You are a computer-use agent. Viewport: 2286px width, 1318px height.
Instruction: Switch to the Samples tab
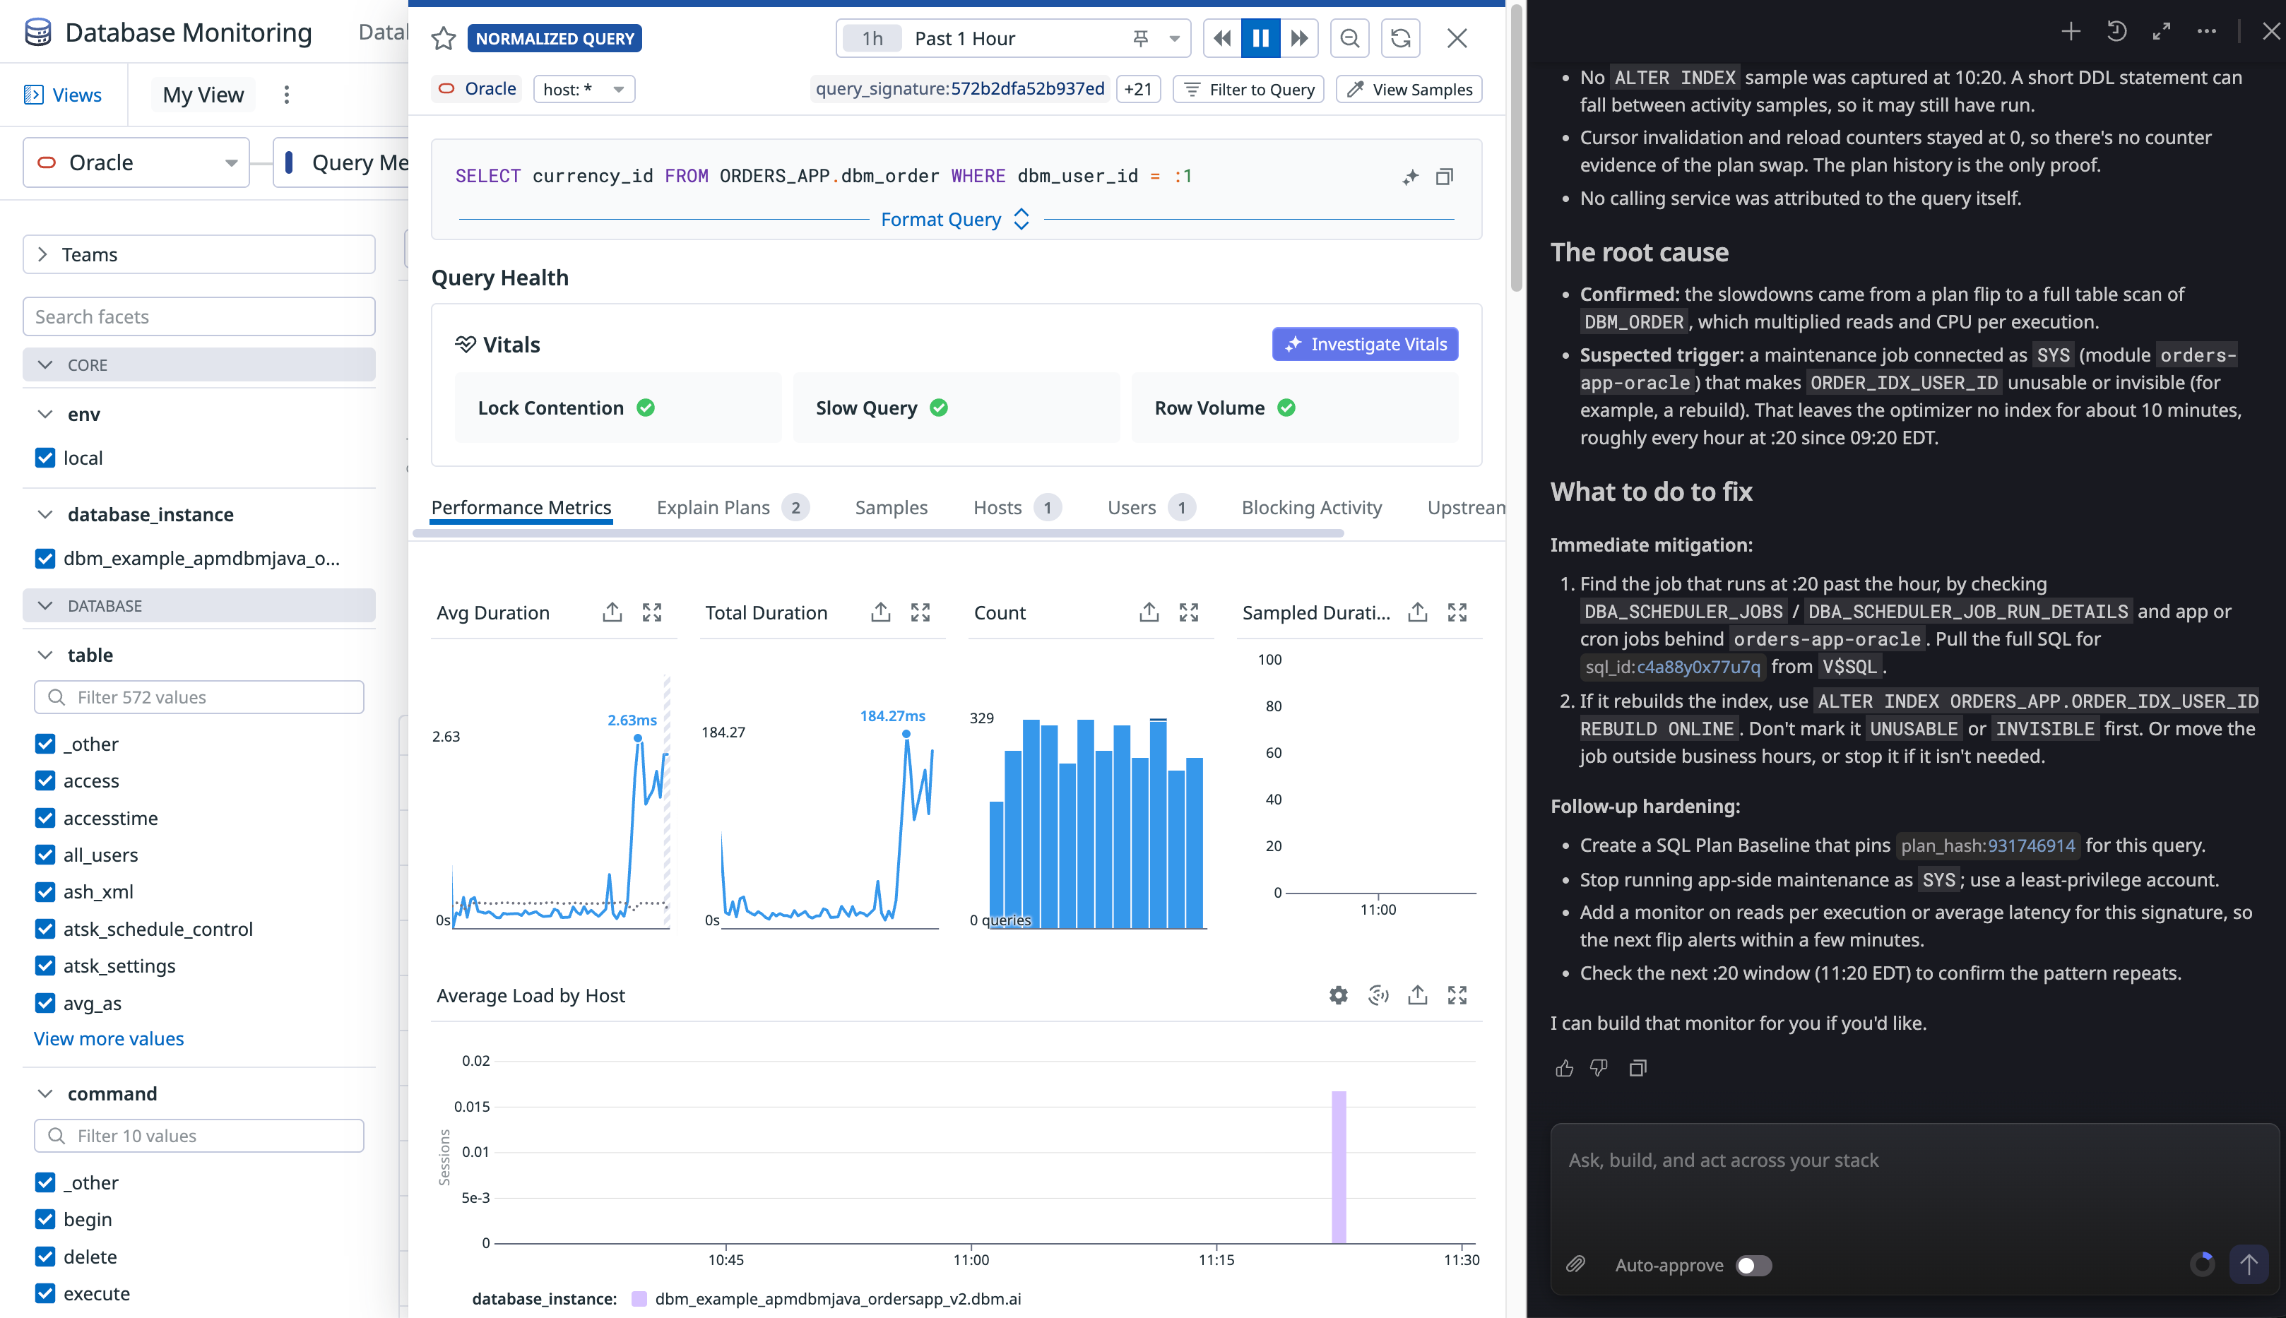pyautogui.click(x=891, y=508)
